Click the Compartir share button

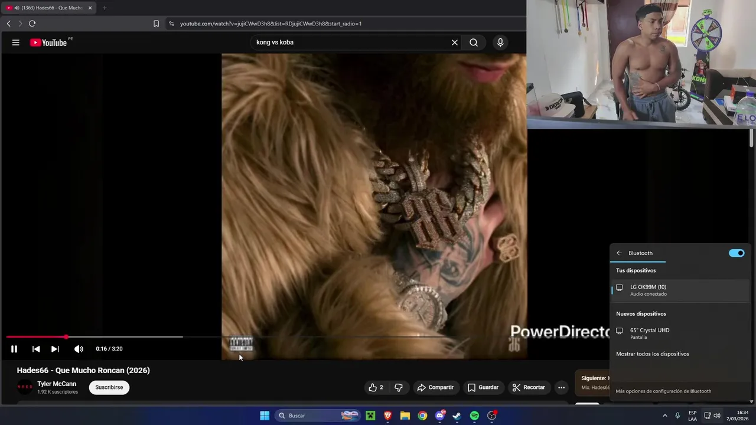[x=435, y=387]
